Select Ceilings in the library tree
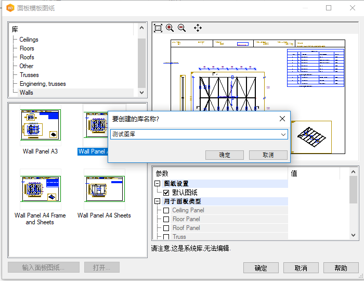The image size is (364, 281). tap(29, 40)
